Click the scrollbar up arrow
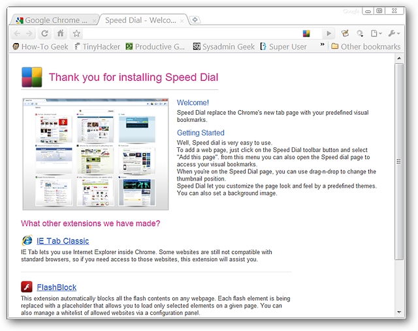The width and height of the screenshot is (418, 331). 399,58
